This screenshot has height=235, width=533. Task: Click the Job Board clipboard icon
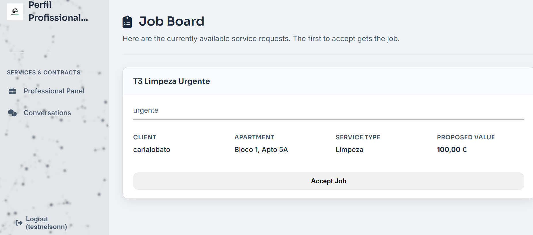[x=127, y=22]
